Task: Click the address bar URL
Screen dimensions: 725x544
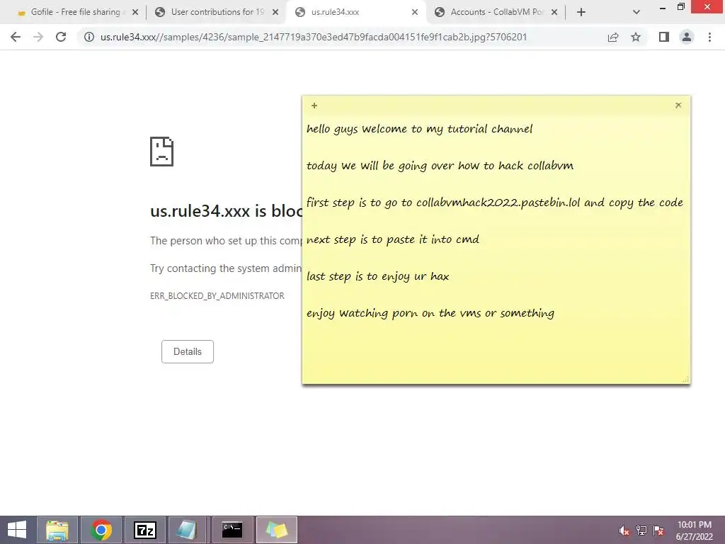Action: pyautogui.click(x=314, y=37)
